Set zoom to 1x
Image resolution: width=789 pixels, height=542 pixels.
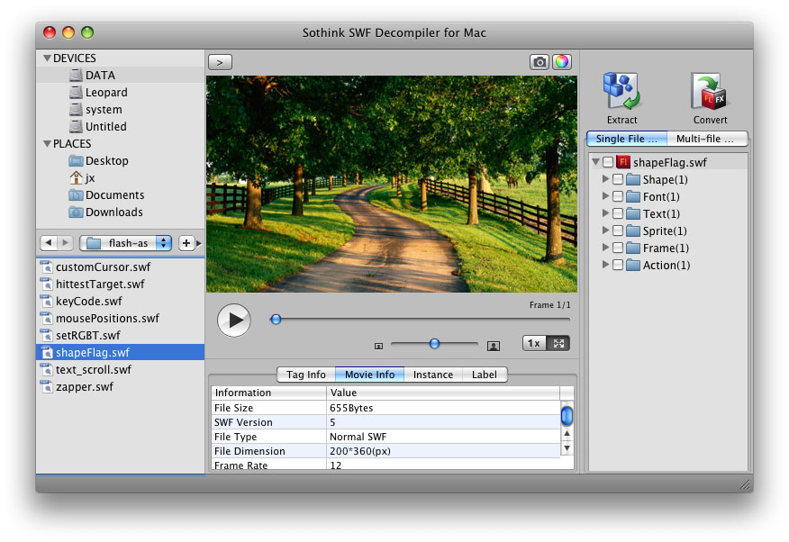click(x=534, y=343)
